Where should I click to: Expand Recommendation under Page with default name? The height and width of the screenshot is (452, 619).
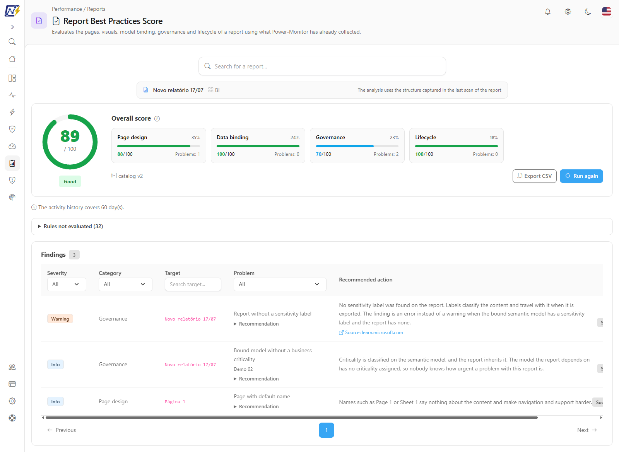[256, 407]
